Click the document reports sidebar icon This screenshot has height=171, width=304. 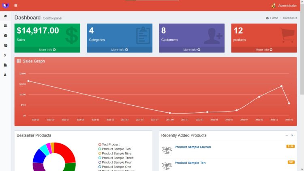click(x=5, y=65)
